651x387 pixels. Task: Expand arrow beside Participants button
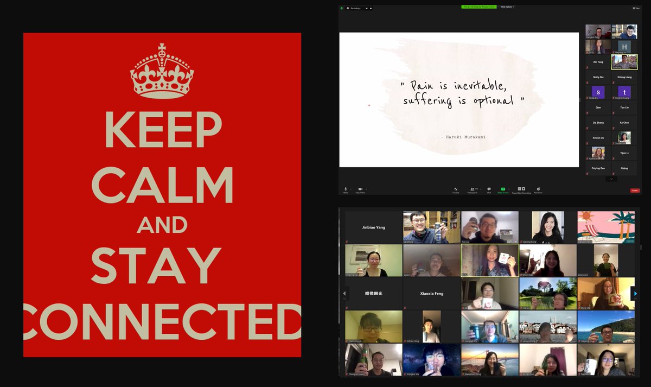[481, 188]
